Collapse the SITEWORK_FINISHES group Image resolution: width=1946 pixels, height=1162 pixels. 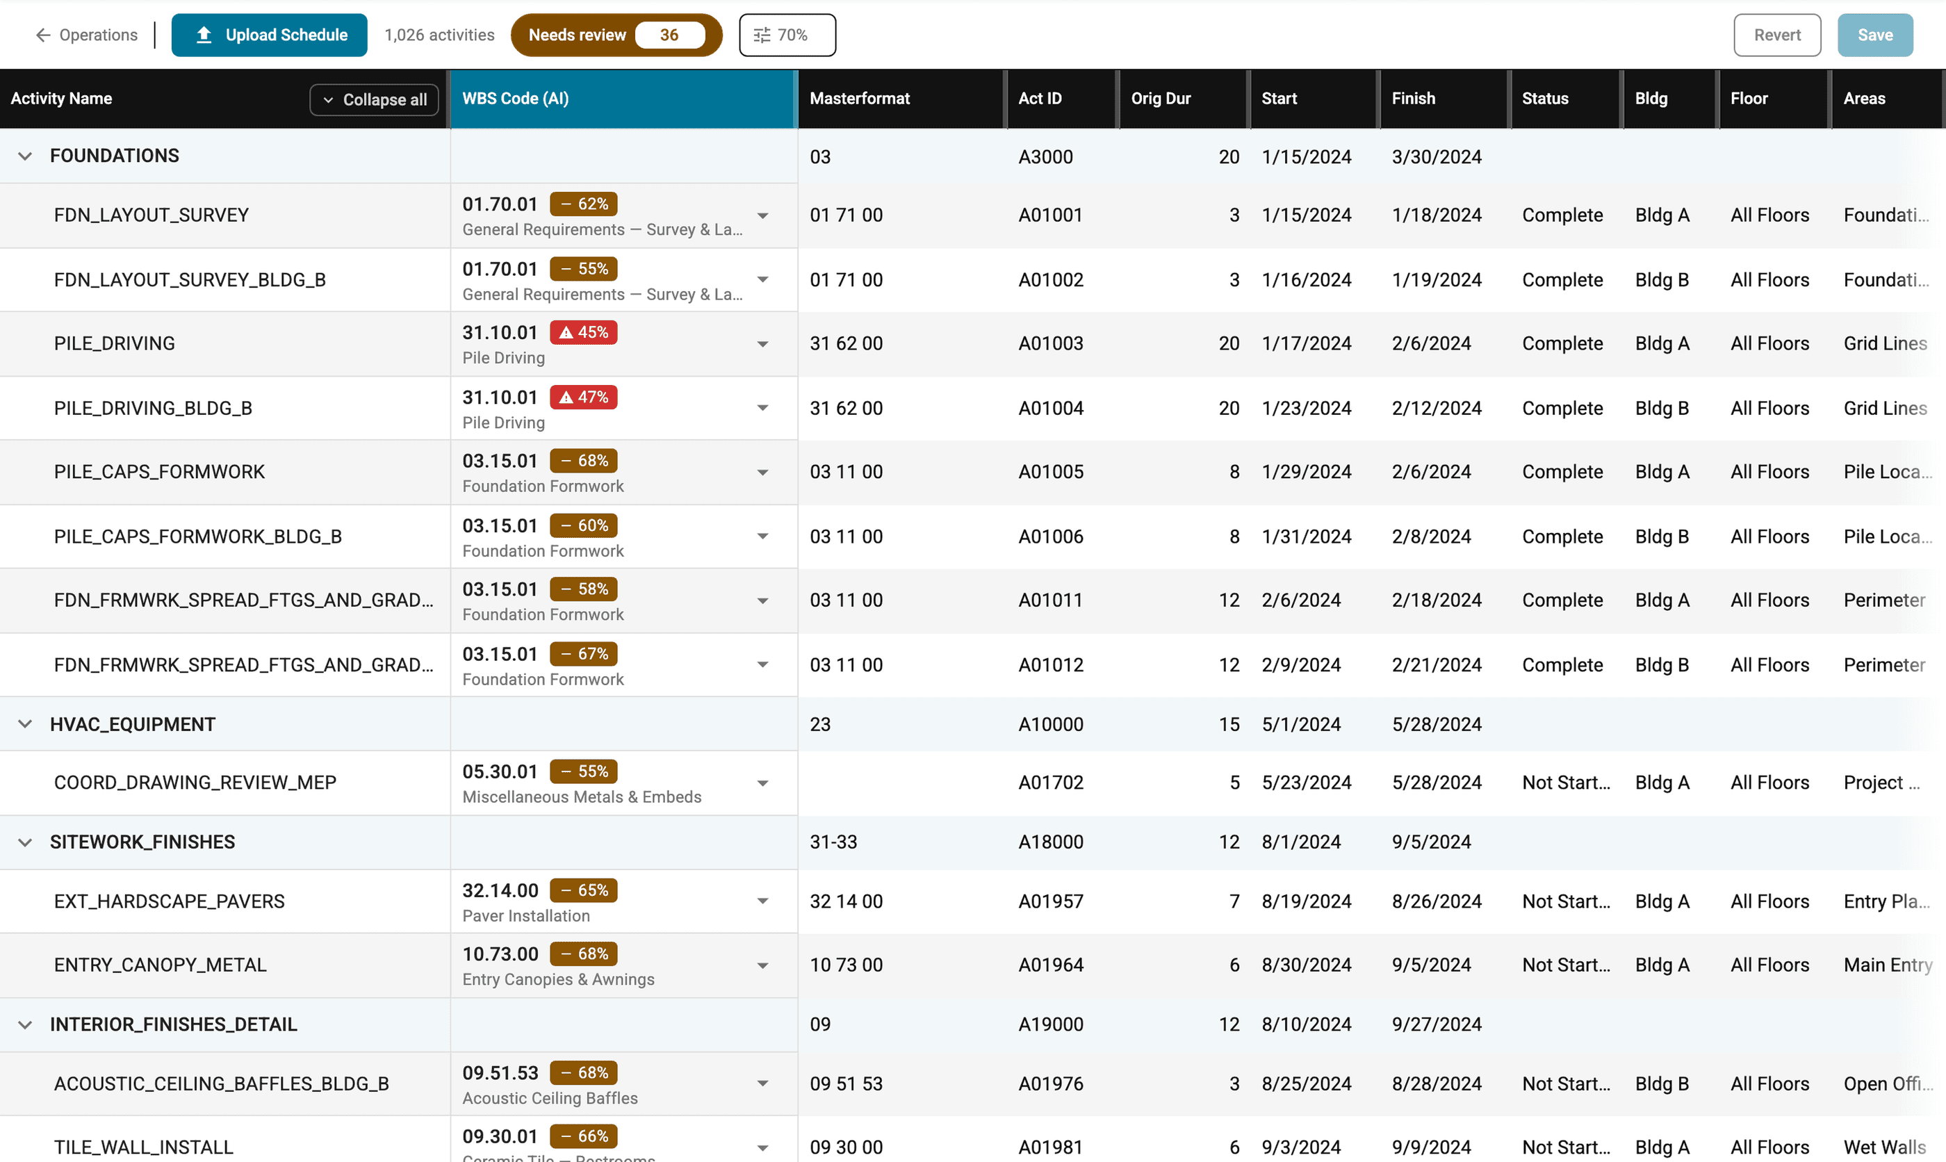tap(25, 842)
